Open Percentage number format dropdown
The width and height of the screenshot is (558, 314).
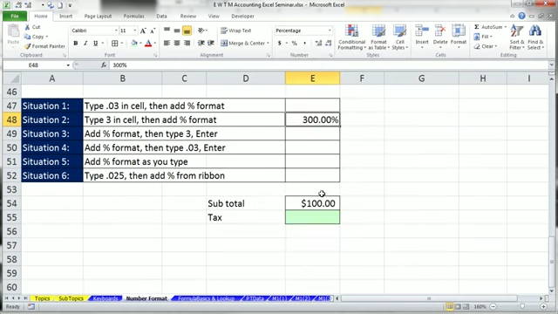pyautogui.click(x=330, y=31)
